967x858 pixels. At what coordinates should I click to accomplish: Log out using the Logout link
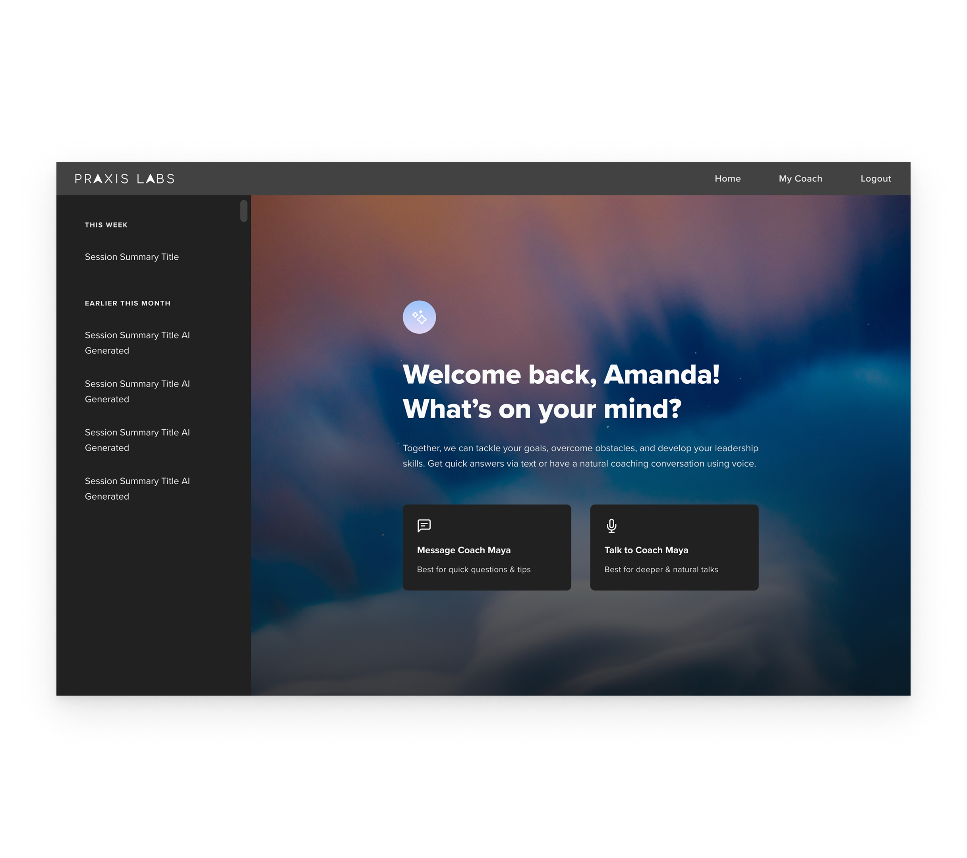[x=875, y=179]
